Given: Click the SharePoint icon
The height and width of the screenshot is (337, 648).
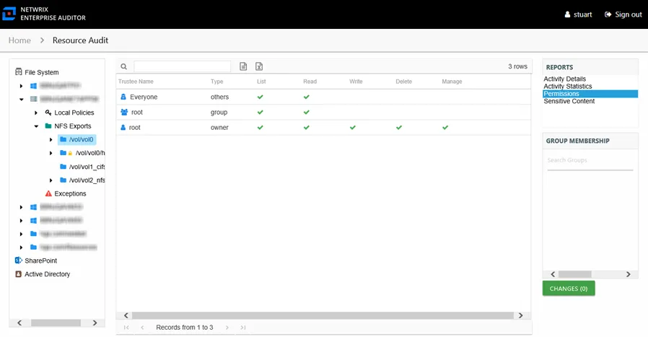Looking at the screenshot, I should [x=19, y=261].
